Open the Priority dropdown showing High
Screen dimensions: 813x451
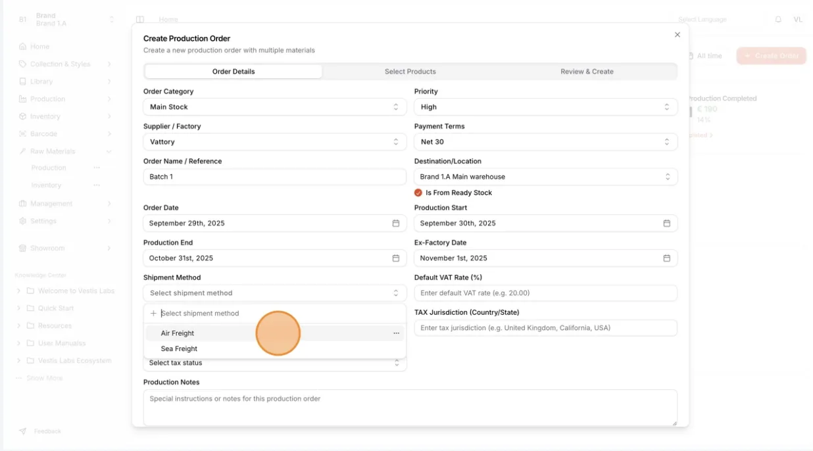546,107
